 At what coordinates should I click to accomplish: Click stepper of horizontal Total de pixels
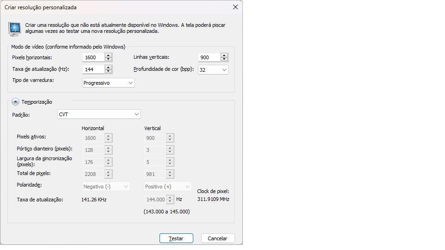click(x=108, y=174)
